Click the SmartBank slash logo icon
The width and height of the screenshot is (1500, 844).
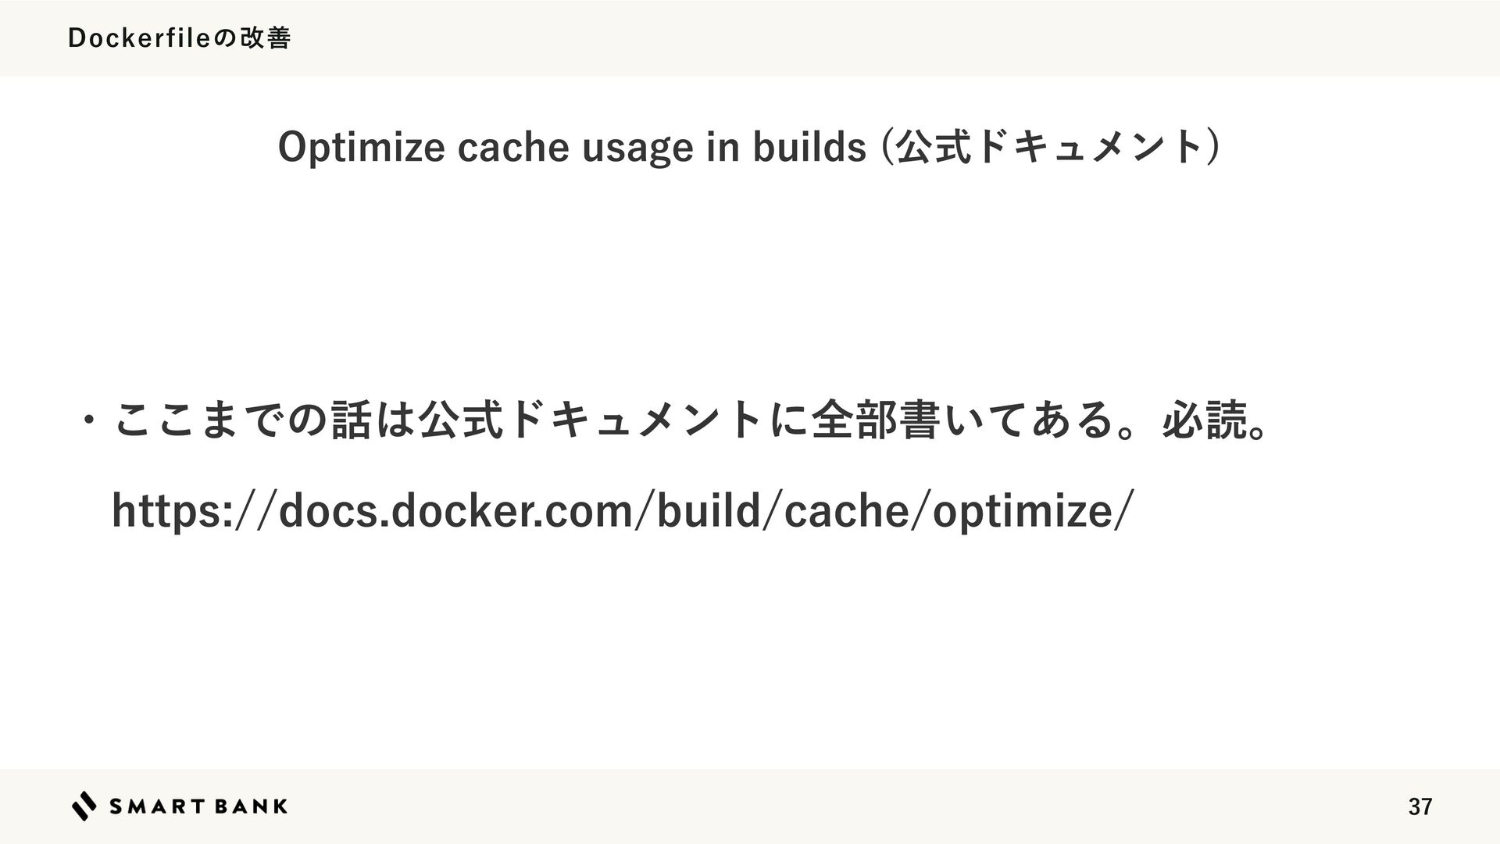point(84,806)
